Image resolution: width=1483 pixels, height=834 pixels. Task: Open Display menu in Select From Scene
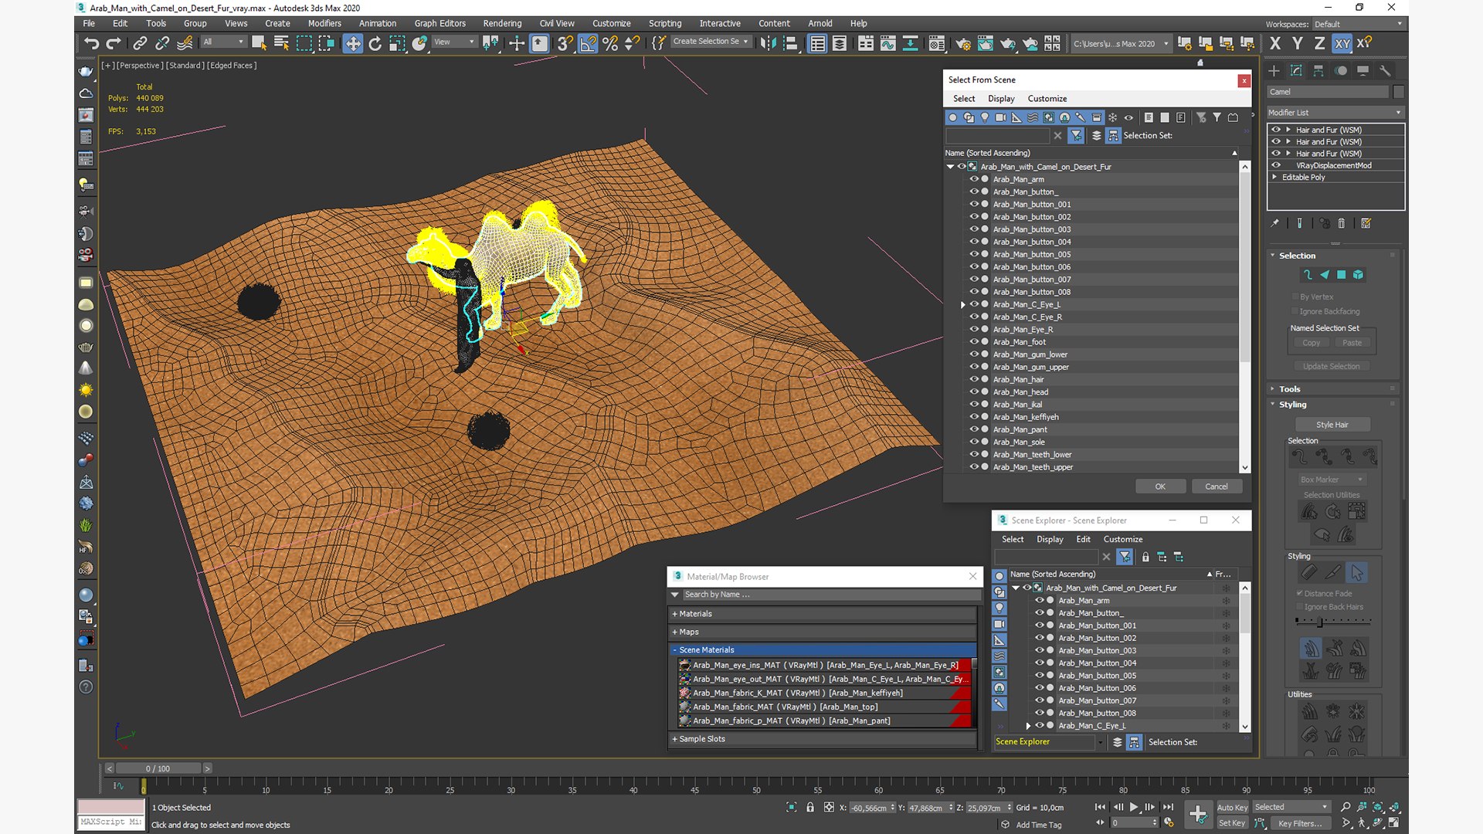[1001, 99]
